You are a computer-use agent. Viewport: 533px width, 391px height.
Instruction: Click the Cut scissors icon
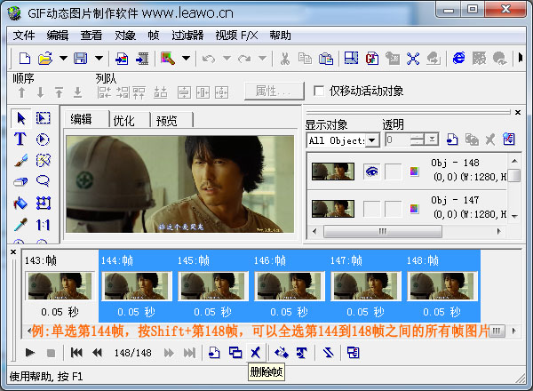tap(285, 59)
